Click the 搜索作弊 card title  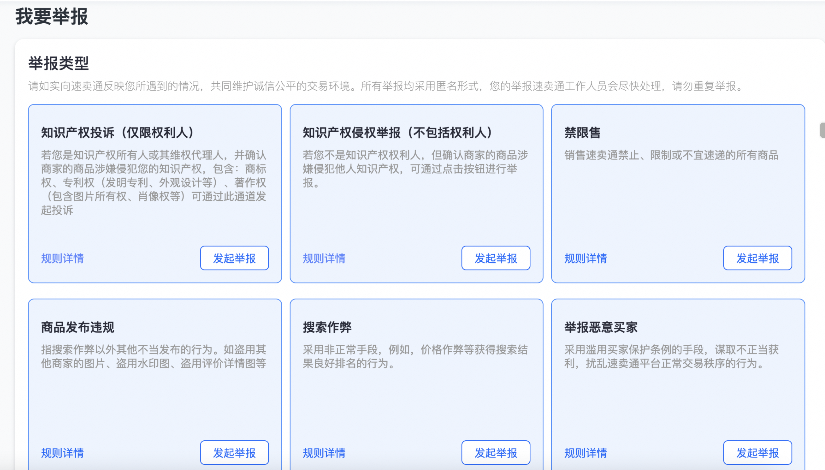(x=327, y=327)
